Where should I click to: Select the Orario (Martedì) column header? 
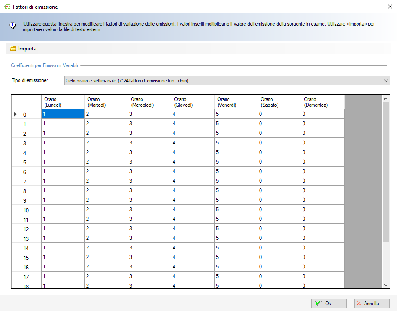click(x=106, y=102)
